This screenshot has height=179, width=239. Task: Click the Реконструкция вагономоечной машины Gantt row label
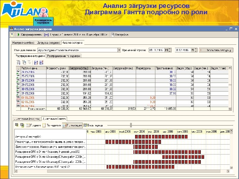click(50, 142)
